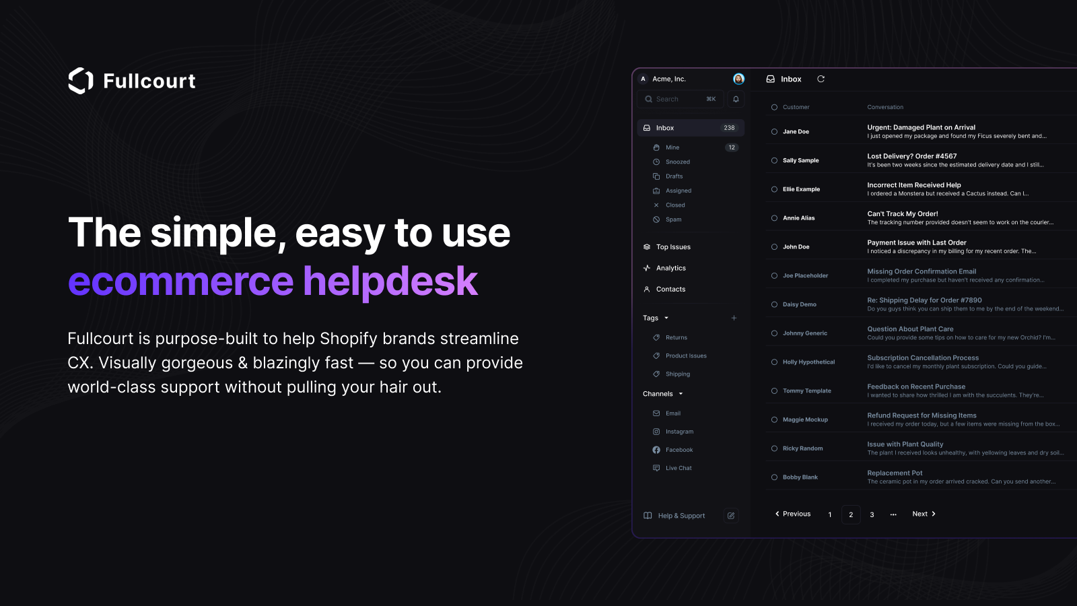Viewport: 1077px width, 606px height.
Task: Open Contacts
Action: (664, 290)
